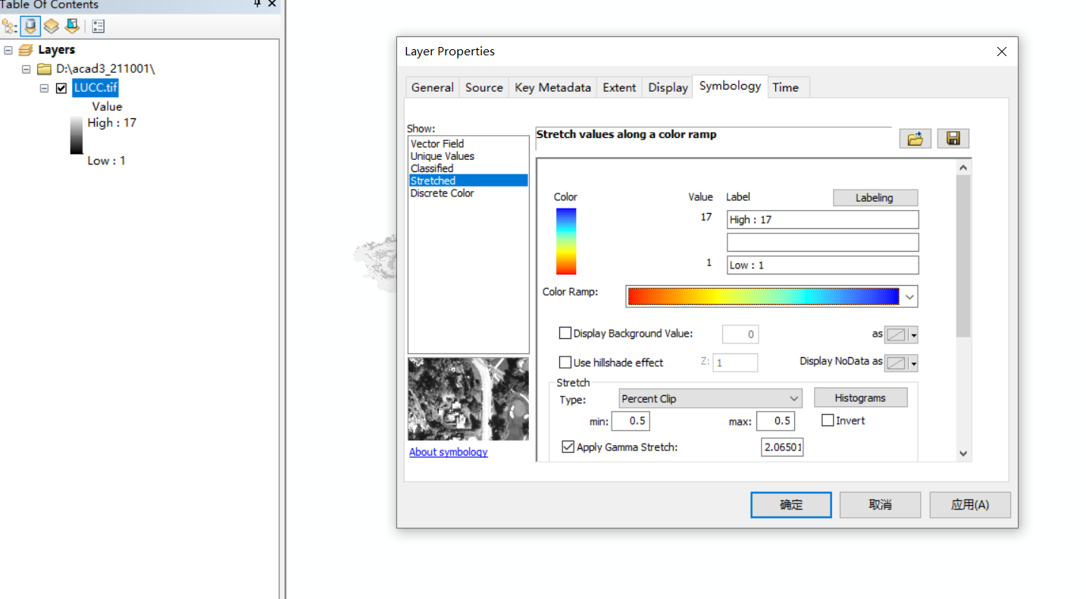Viewport: 1086px width, 599px height.
Task: Edit the 'High : 17' label field
Action: 823,220
